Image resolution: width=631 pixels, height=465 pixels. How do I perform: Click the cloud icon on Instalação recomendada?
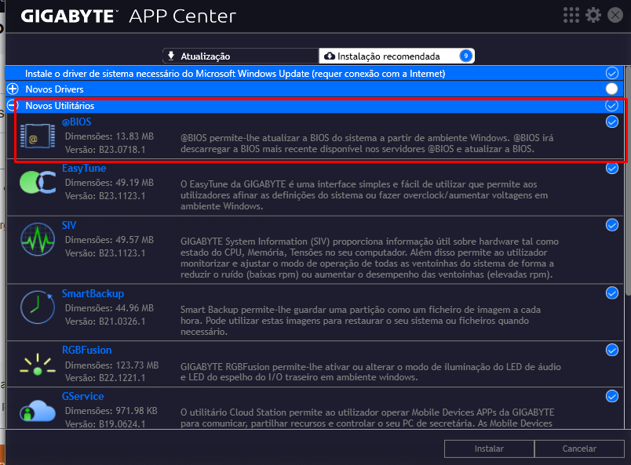(x=330, y=56)
